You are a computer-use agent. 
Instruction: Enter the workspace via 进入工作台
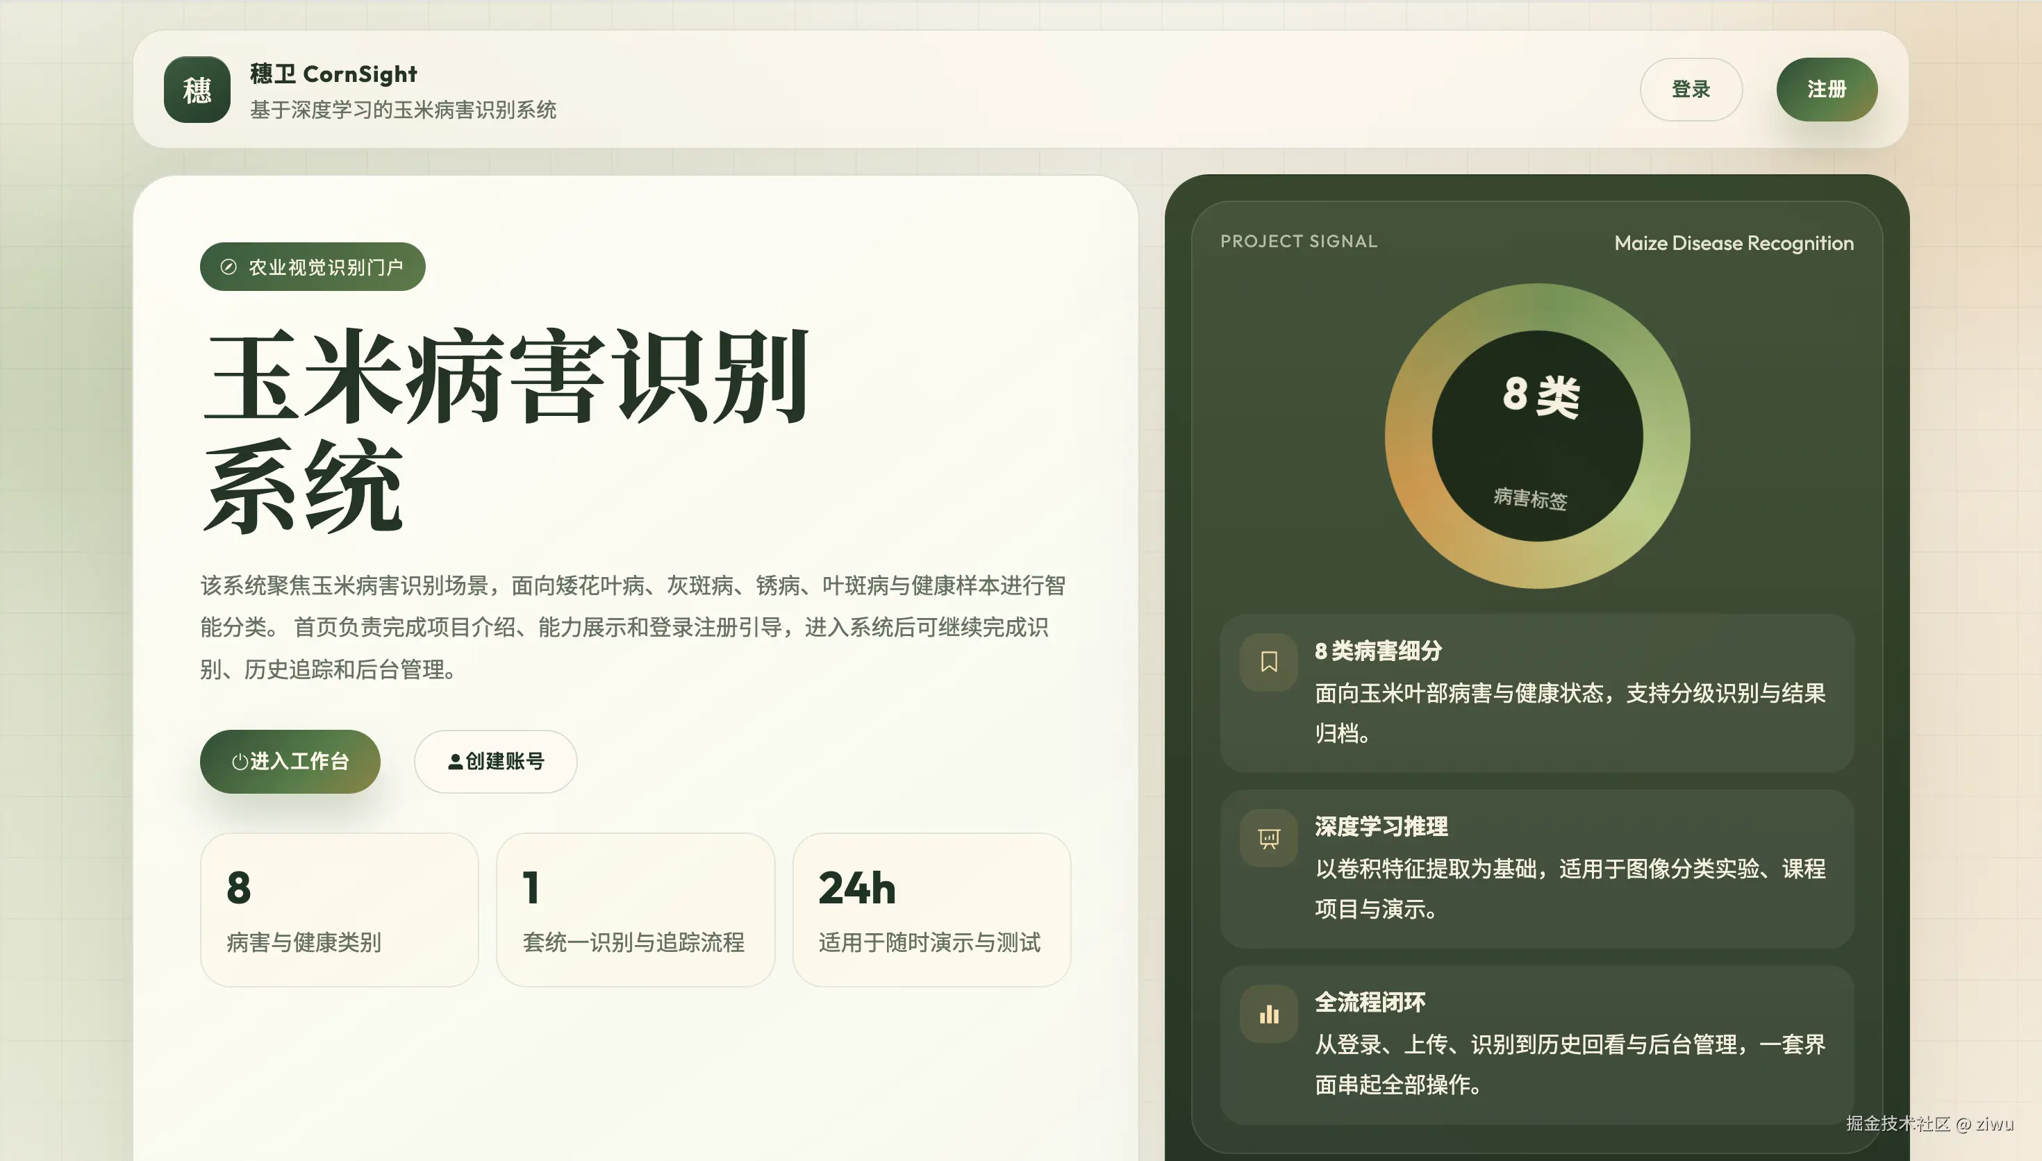pos(290,762)
